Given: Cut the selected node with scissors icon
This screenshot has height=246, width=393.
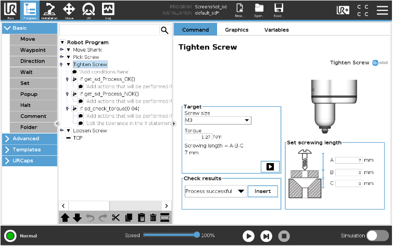Looking at the screenshot, I should pos(116,218).
